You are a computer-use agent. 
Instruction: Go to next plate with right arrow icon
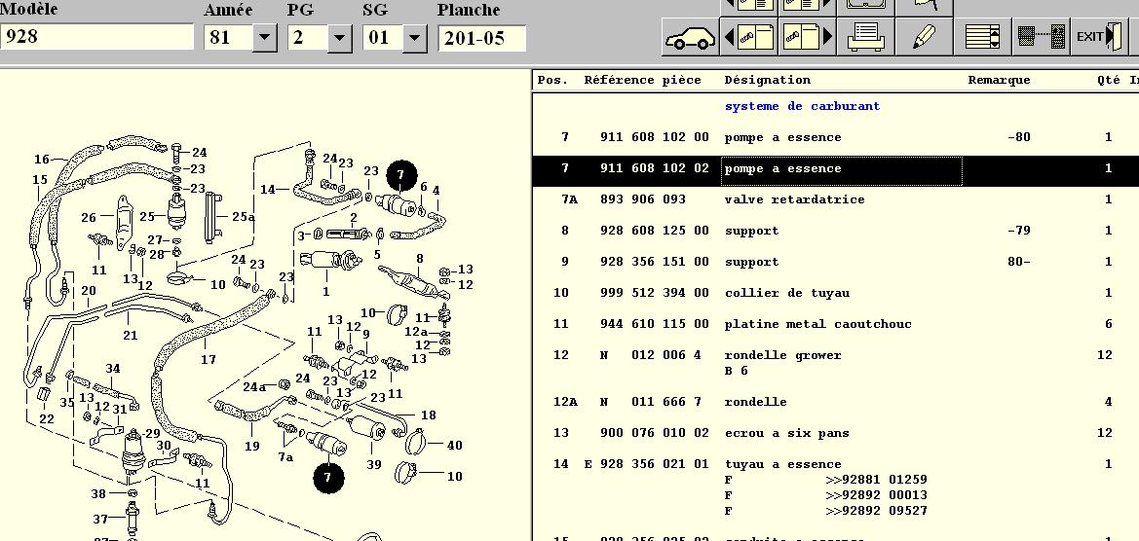(807, 36)
